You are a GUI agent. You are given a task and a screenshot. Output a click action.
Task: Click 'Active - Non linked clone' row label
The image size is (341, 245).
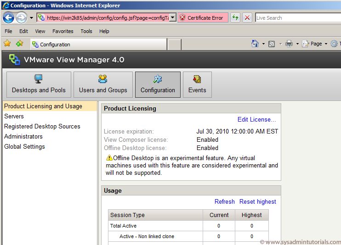tap(147, 236)
